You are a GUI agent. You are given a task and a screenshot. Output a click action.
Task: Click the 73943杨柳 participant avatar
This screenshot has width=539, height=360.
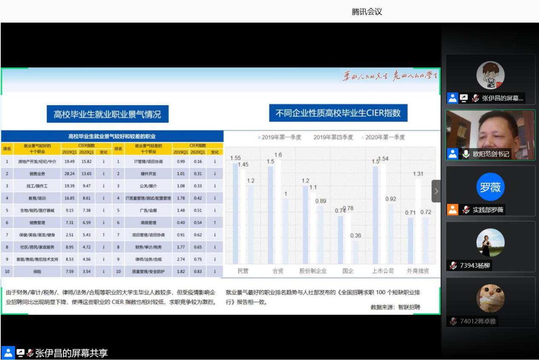point(490,243)
